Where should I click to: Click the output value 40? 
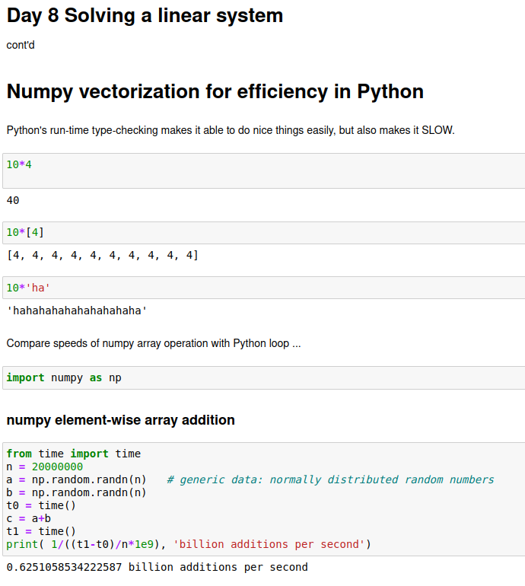(13, 200)
